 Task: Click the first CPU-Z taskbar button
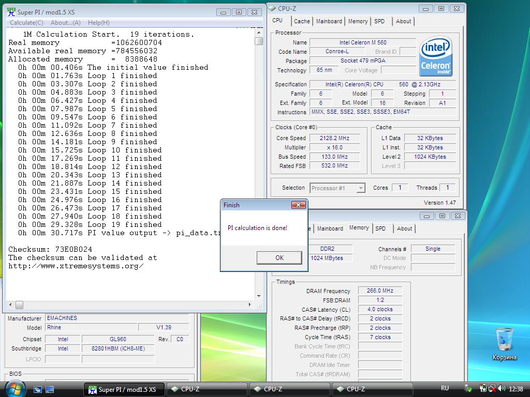click(206, 389)
